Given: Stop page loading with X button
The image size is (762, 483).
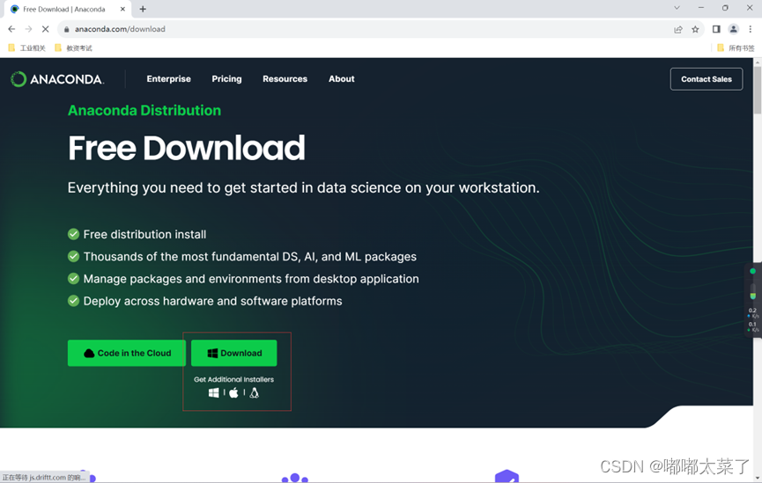Looking at the screenshot, I should pyautogui.click(x=45, y=29).
